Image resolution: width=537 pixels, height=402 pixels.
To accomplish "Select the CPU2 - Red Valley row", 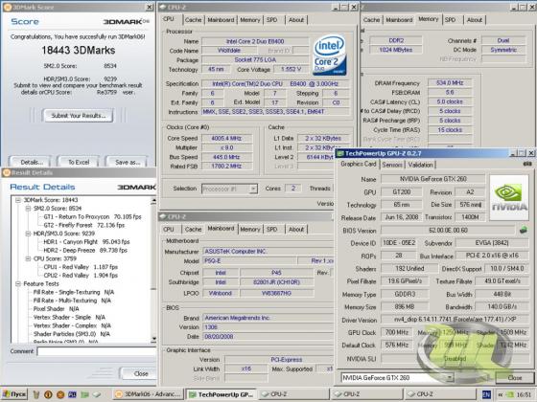I will pyautogui.click(x=81, y=276).
